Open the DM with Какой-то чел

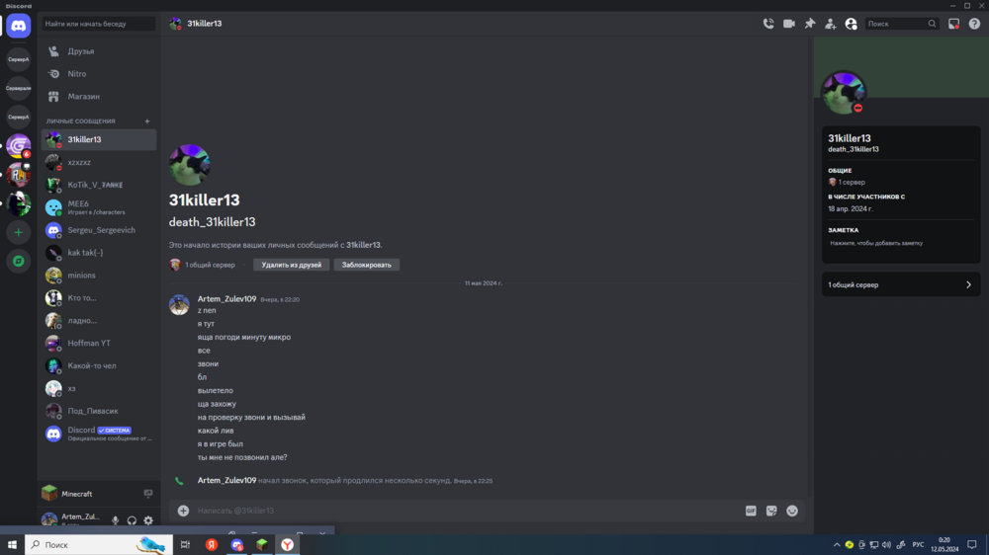coord(98,366)
